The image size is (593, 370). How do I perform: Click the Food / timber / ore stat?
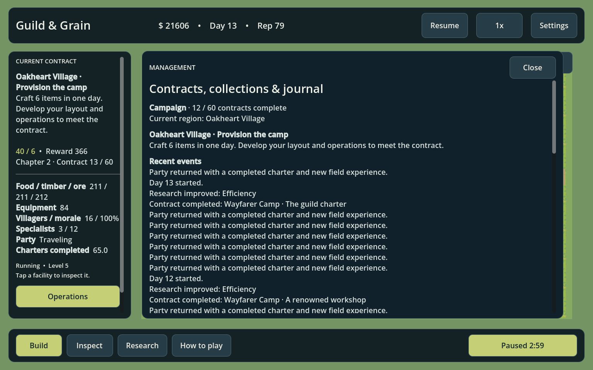point(62,192)
